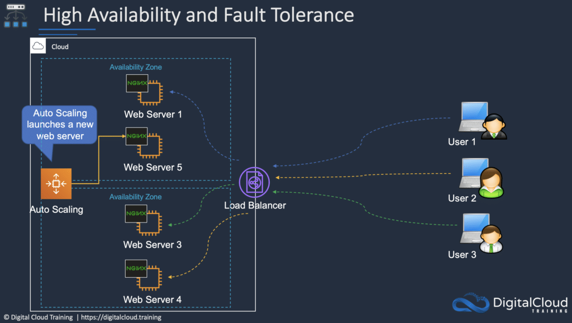Click the Cloud icon in the container header
Viewport: 572px width, 323px height.
click(x=37, y=45)
